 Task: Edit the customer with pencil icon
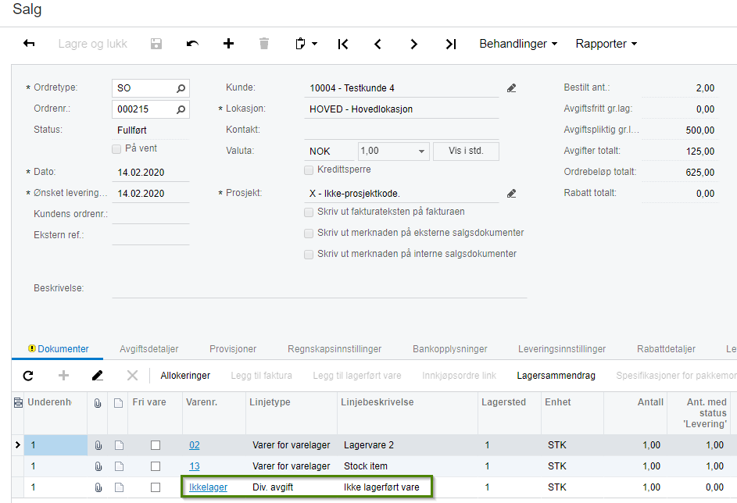point(512,88)
